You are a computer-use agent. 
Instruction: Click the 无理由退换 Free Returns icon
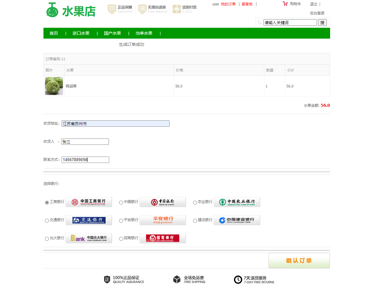[142, 9]
